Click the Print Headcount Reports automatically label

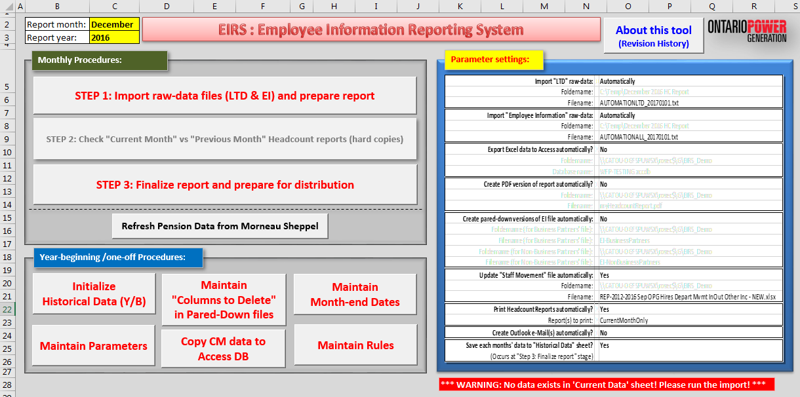[544, 309]
